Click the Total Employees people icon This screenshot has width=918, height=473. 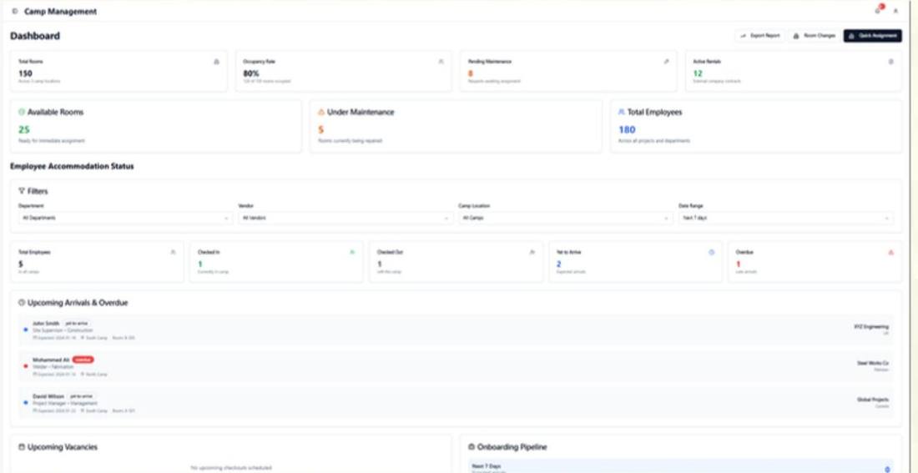click(622, 112)
